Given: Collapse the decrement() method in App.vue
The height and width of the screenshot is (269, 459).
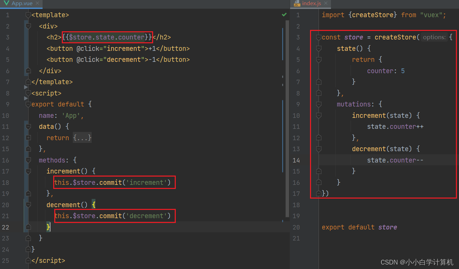Looking at the screenshot, I should coord(28,205).
